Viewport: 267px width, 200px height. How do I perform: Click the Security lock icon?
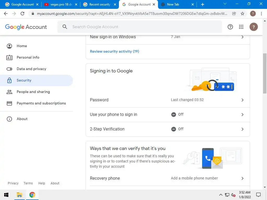[x=9, y=80]
